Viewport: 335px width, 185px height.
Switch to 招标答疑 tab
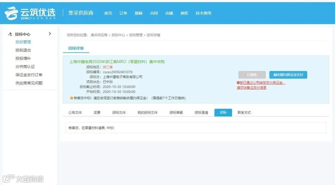point(176,113)
